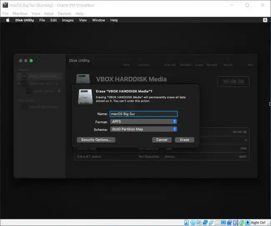
Task: Click the VirtualBox optical disk status icon
Action: tap(193, 223)
